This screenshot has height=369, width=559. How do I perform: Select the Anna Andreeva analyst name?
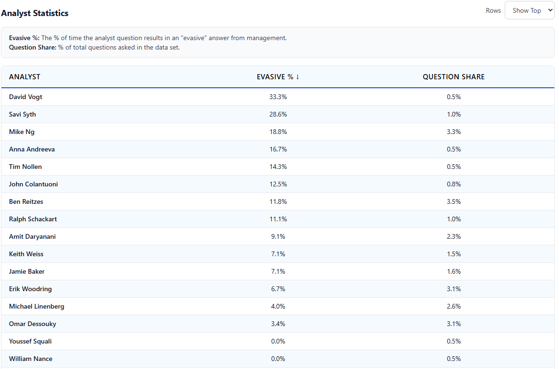tap(32, 150)
